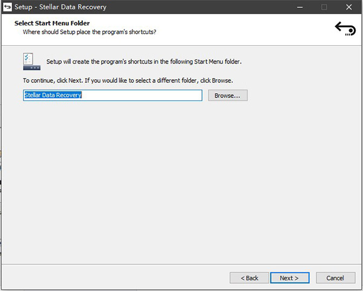Click the checklist icon beside setup description

(28, 60)
